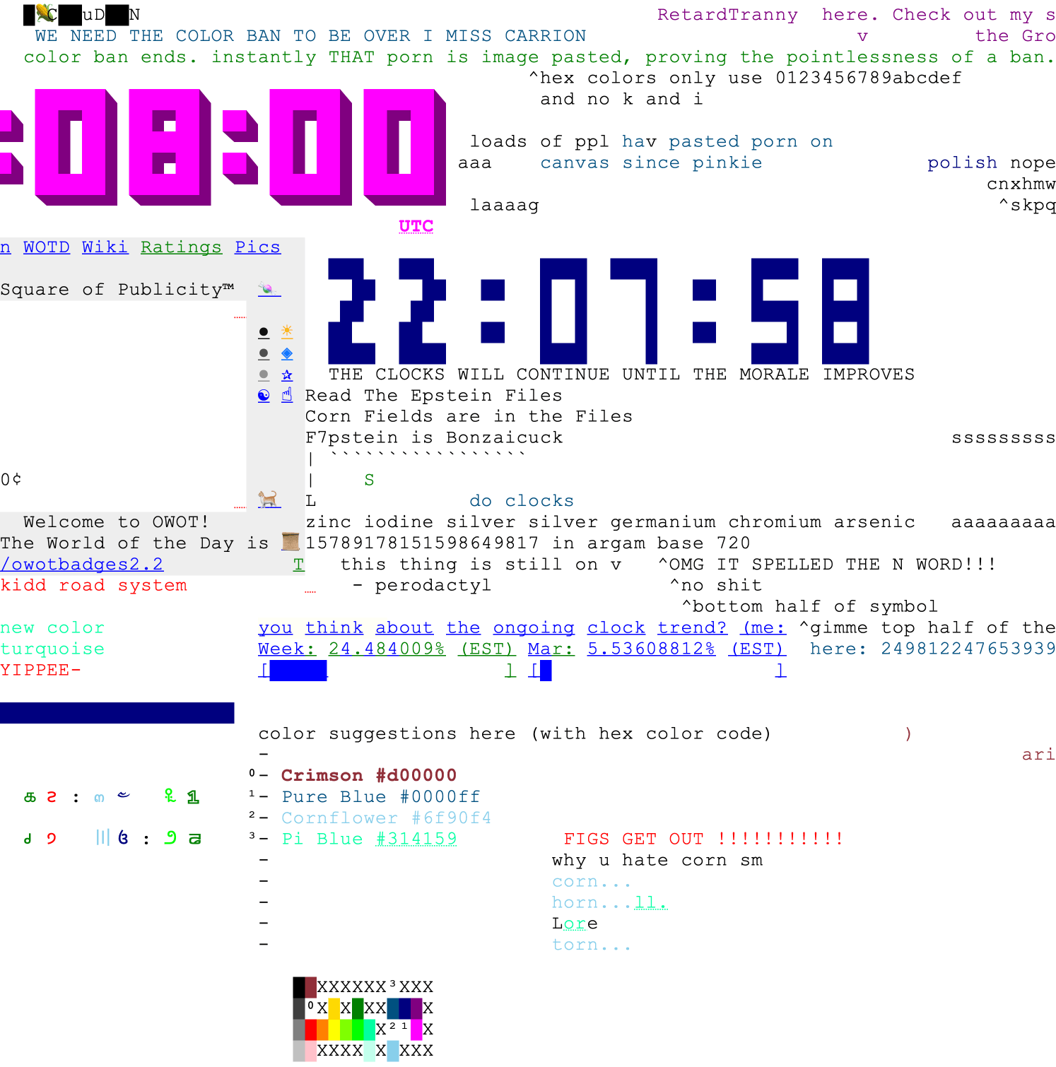This screenshot has height=1067, width=1056.
Task: Open the scroll icon after World of the Day
Action: click(x=291, y=542)
